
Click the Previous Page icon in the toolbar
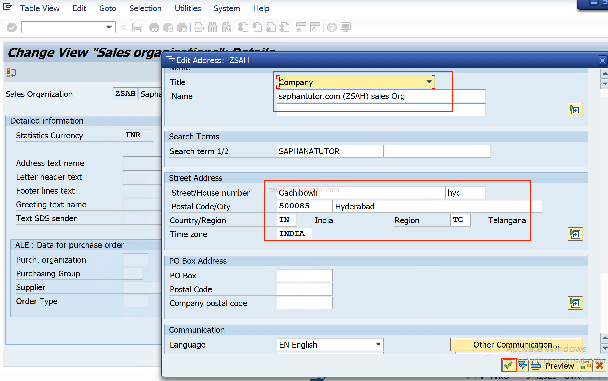click(257, 27)
